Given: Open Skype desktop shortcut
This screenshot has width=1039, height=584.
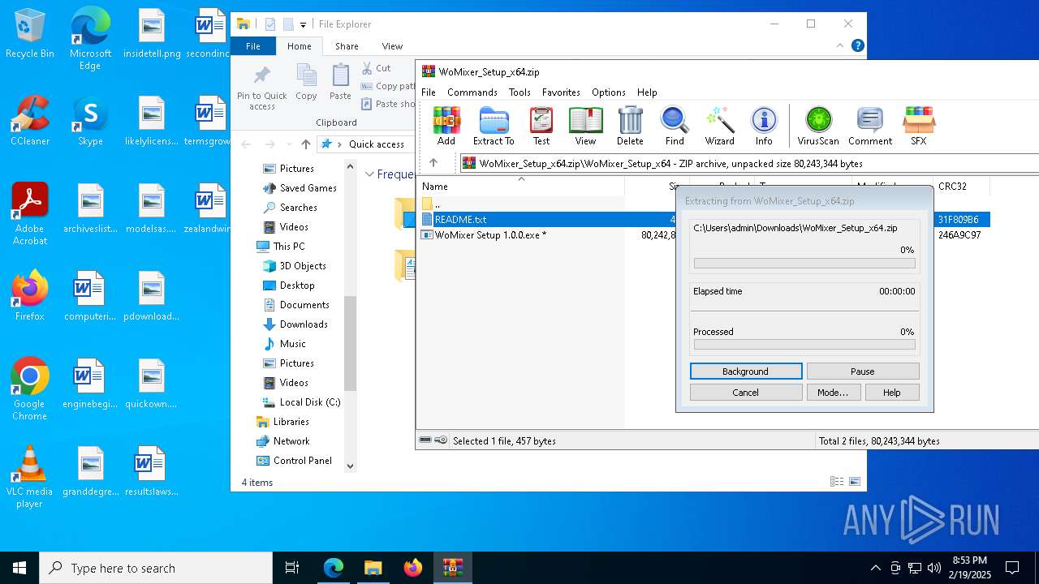Looking at the screenshot, I should [x=90, y=121].
